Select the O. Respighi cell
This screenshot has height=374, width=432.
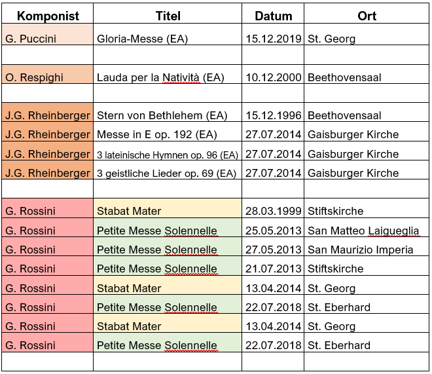point(48,75)
